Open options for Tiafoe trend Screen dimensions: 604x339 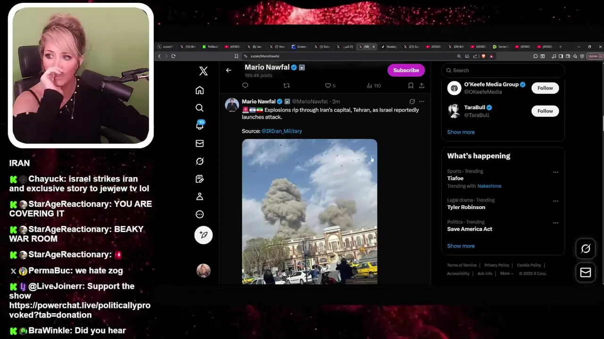click(x=555, y=172)
